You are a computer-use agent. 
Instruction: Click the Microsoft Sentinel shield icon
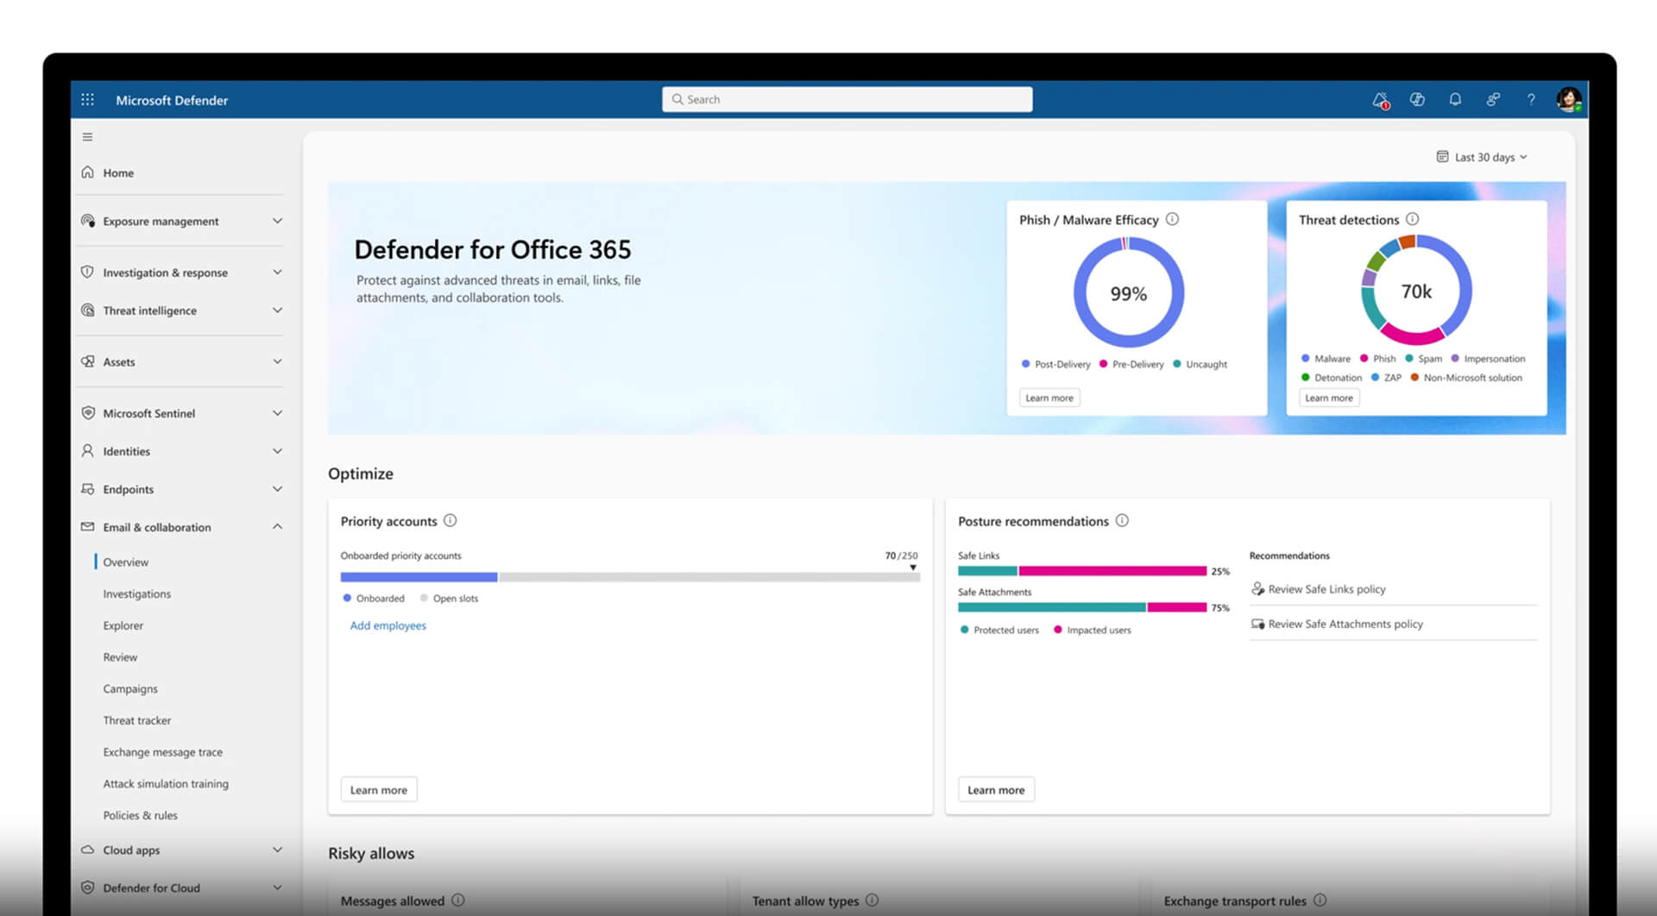[87, 412]
